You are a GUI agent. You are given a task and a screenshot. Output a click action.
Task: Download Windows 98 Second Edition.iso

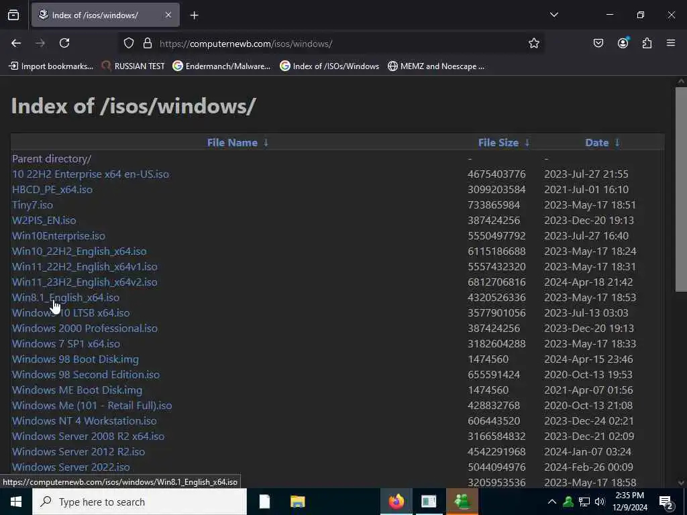coord(86,374)
